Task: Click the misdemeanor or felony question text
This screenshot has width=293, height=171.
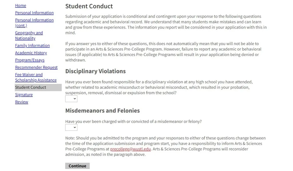Action: click(133, 121)
